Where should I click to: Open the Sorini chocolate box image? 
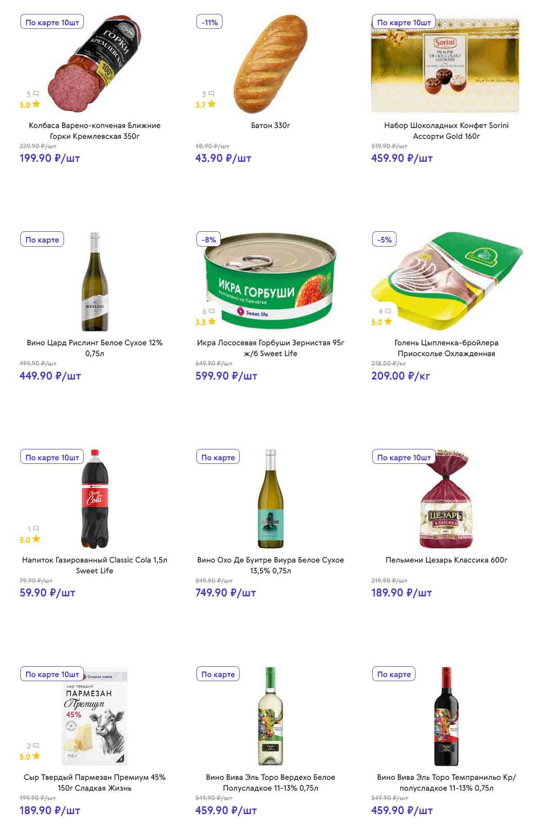tap(445, 65)
